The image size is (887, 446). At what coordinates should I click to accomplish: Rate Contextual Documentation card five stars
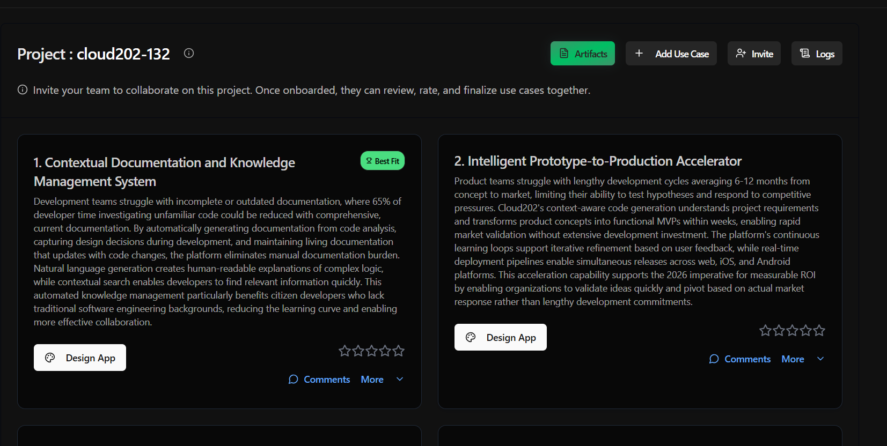tap(398, 351)
